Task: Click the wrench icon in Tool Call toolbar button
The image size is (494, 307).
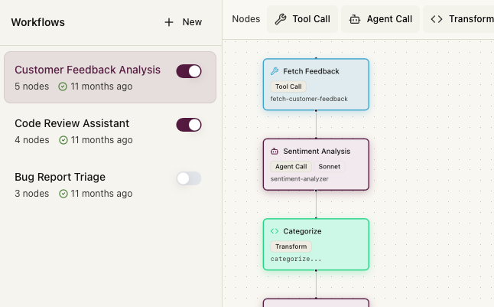Action: click(281, 19)
